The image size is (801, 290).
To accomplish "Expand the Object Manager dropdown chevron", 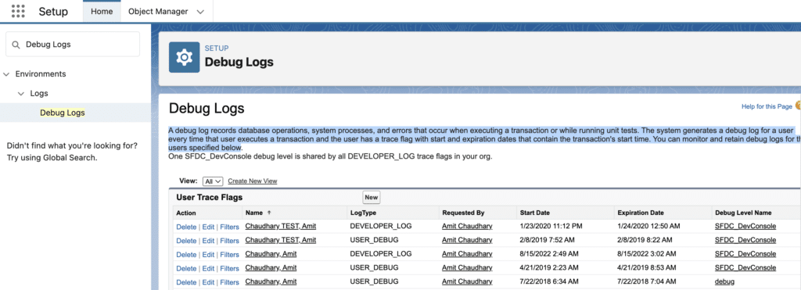I will [199, 11].
